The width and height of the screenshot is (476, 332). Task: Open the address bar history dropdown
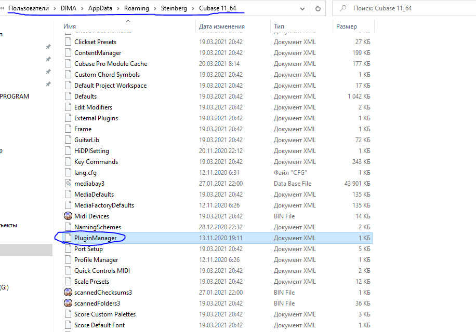click(302, 9)
